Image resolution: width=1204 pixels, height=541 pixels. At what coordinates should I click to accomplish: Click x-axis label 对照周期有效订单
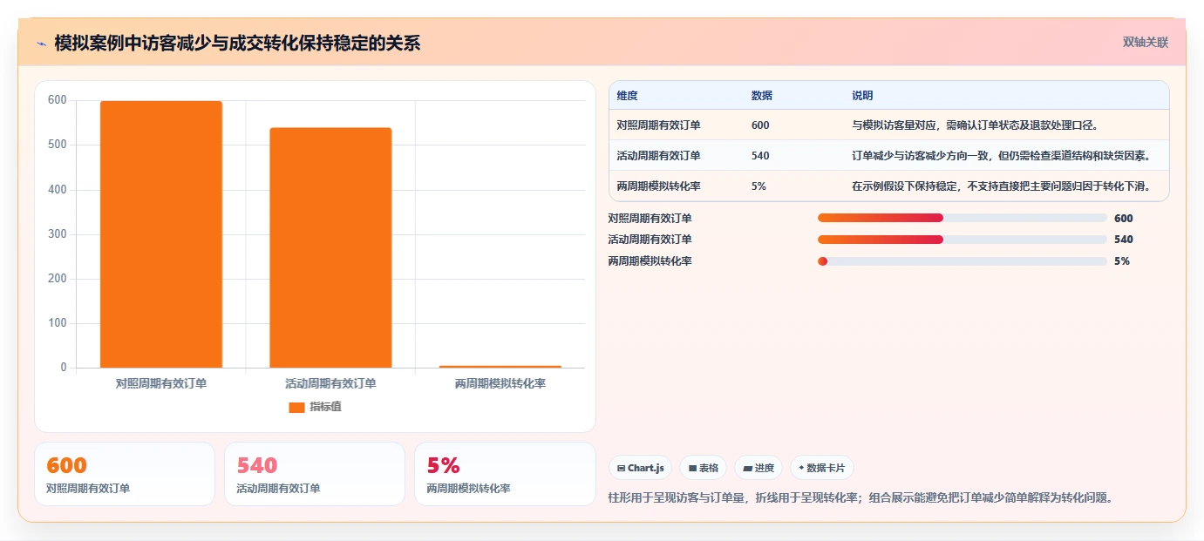[x=161, y=383]
